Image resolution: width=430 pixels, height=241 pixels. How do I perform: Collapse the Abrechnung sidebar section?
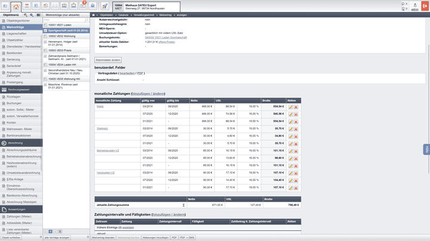[x=4, y=143]
